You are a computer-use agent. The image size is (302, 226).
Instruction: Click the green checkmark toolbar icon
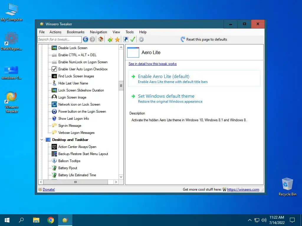(x=133, y=39)
